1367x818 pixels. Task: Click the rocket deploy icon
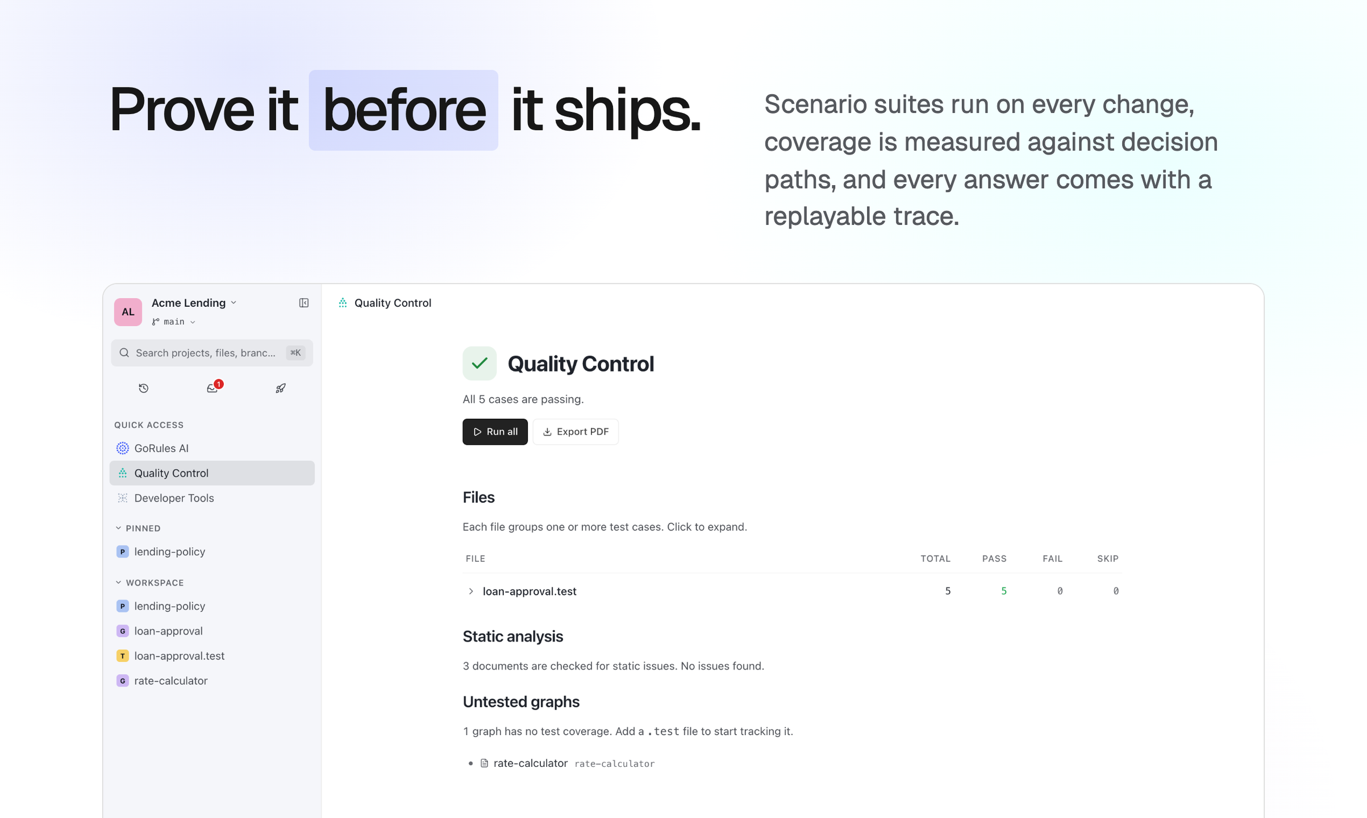click(x=281, y=388)
